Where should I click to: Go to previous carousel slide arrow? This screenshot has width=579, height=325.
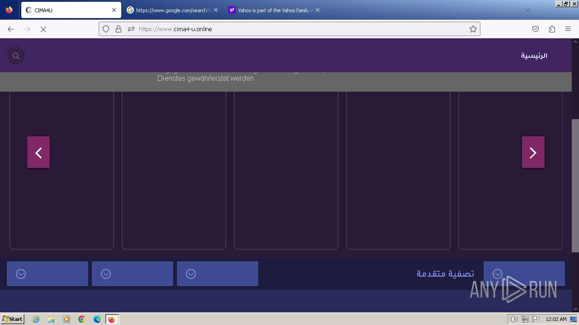(38, 152)
